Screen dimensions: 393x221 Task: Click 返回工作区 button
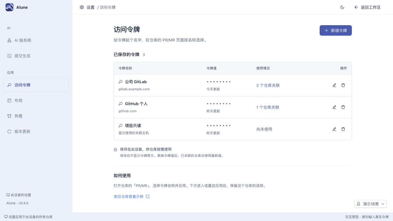click(368, 7)
